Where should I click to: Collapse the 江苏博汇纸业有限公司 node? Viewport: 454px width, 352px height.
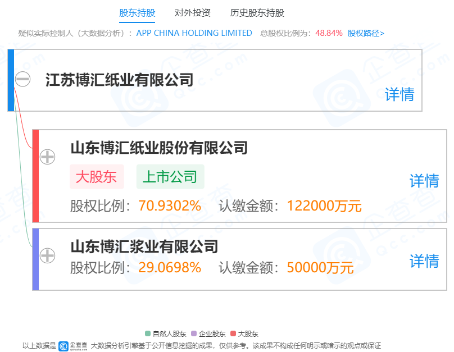coord(22,79)
